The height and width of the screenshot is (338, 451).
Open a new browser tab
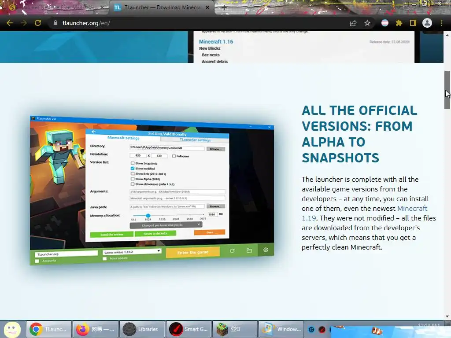click(224, 8)
